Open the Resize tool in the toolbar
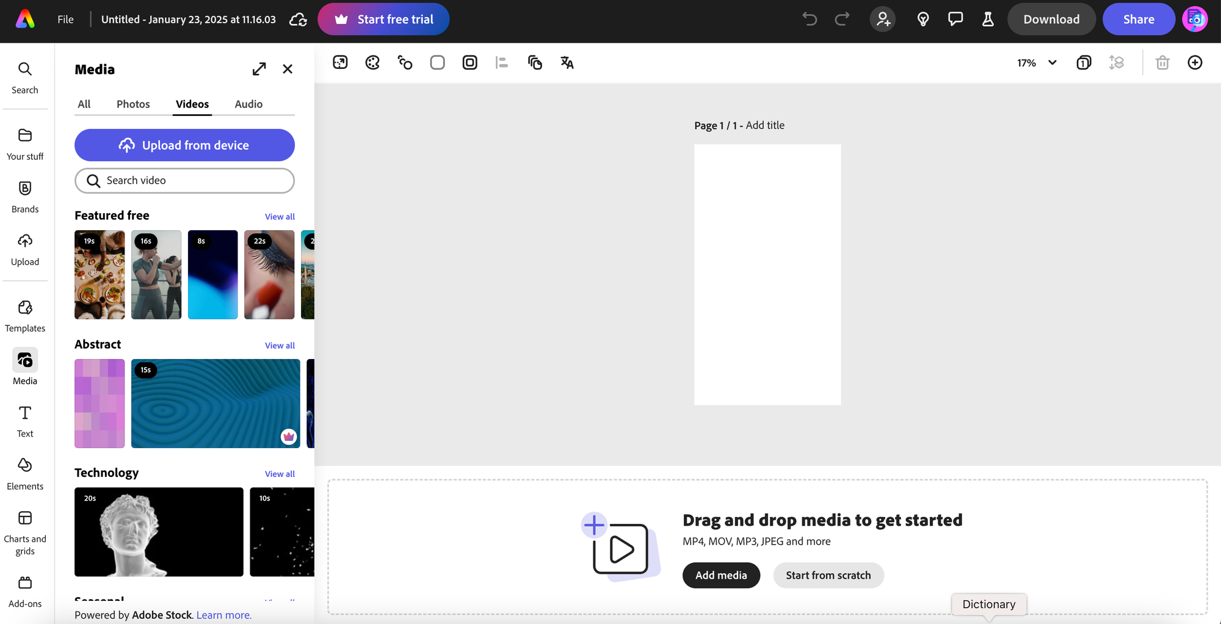This screenshot has width=1221, height=624. 340,62
